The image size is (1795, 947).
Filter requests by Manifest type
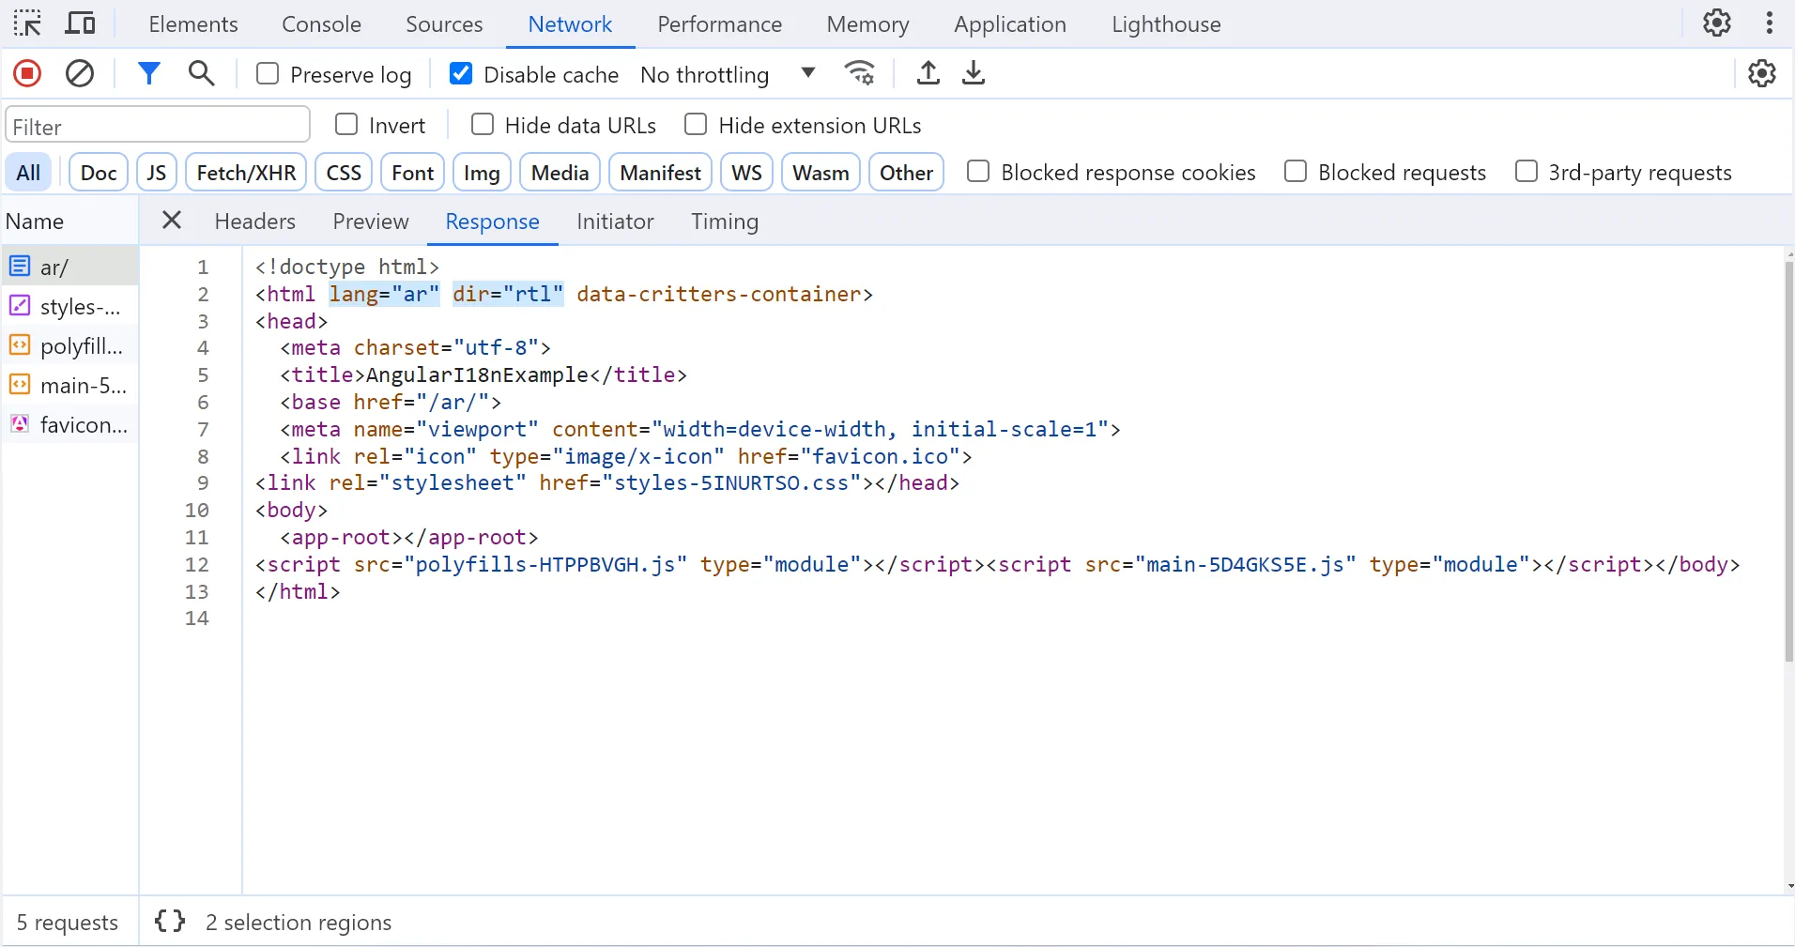[660, 173]
